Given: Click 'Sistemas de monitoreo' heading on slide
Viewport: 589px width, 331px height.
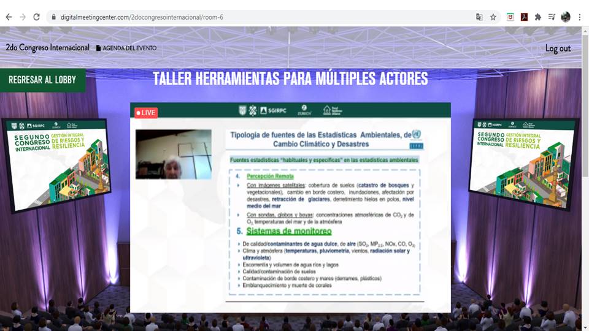Looking at the screenshot, I should point(289,231).
